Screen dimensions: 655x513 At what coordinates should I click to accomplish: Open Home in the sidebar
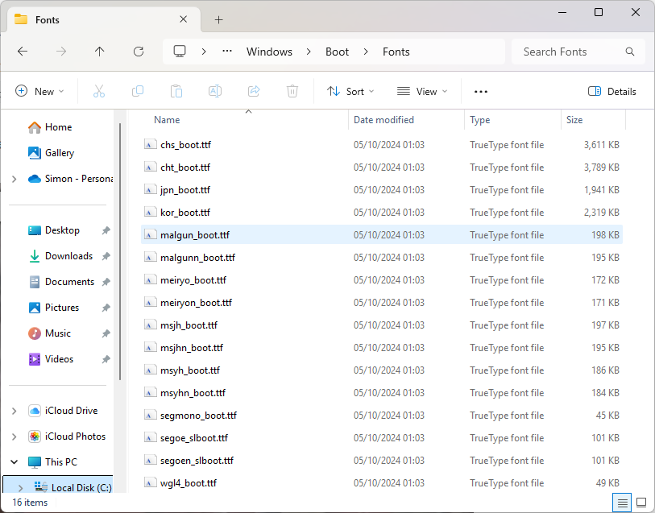(59, 127)
